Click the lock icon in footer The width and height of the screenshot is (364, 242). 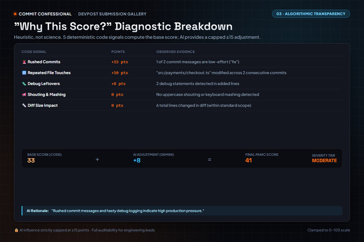click(x=16, y=230)
